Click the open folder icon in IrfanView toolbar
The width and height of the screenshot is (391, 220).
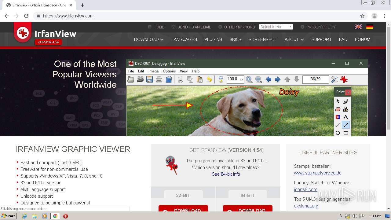(131, 79)
